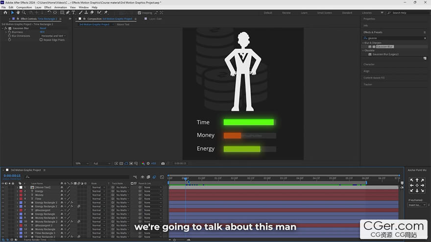
Task: Select the Hand tool in the toolbar
Action: (x=18, y=13)
